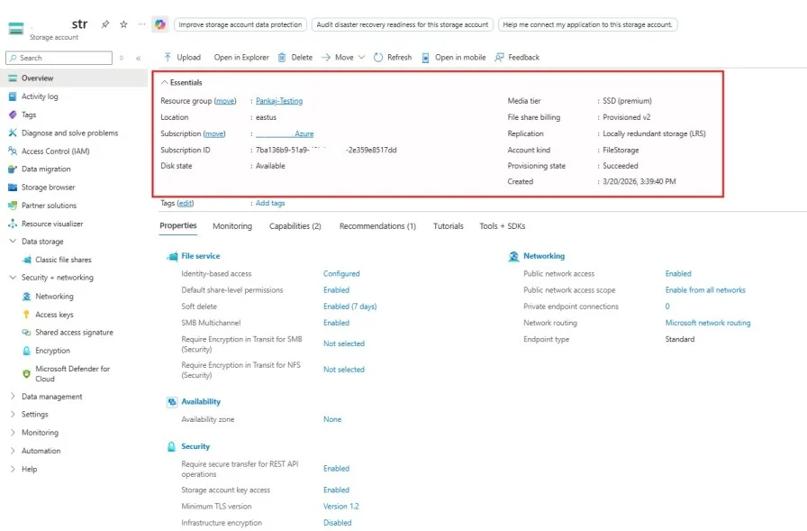Switch to the Capabilities (2) tab
This screenshot has width=807, height=531.
click(x=295, y=226)
